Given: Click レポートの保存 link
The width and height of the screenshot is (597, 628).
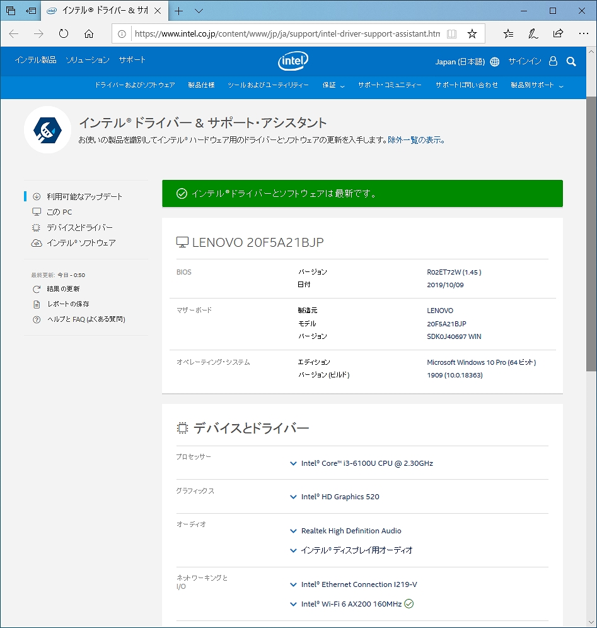Looking at the screenshot, I should click(68, 304).
